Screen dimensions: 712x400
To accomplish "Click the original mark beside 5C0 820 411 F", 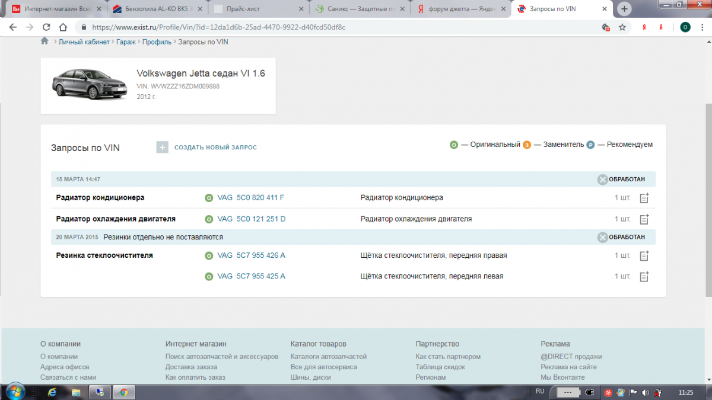I will [x=209, y=198].
